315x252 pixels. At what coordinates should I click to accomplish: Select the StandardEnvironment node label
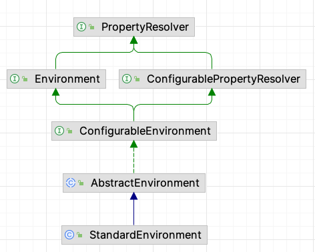pos(145,235)
